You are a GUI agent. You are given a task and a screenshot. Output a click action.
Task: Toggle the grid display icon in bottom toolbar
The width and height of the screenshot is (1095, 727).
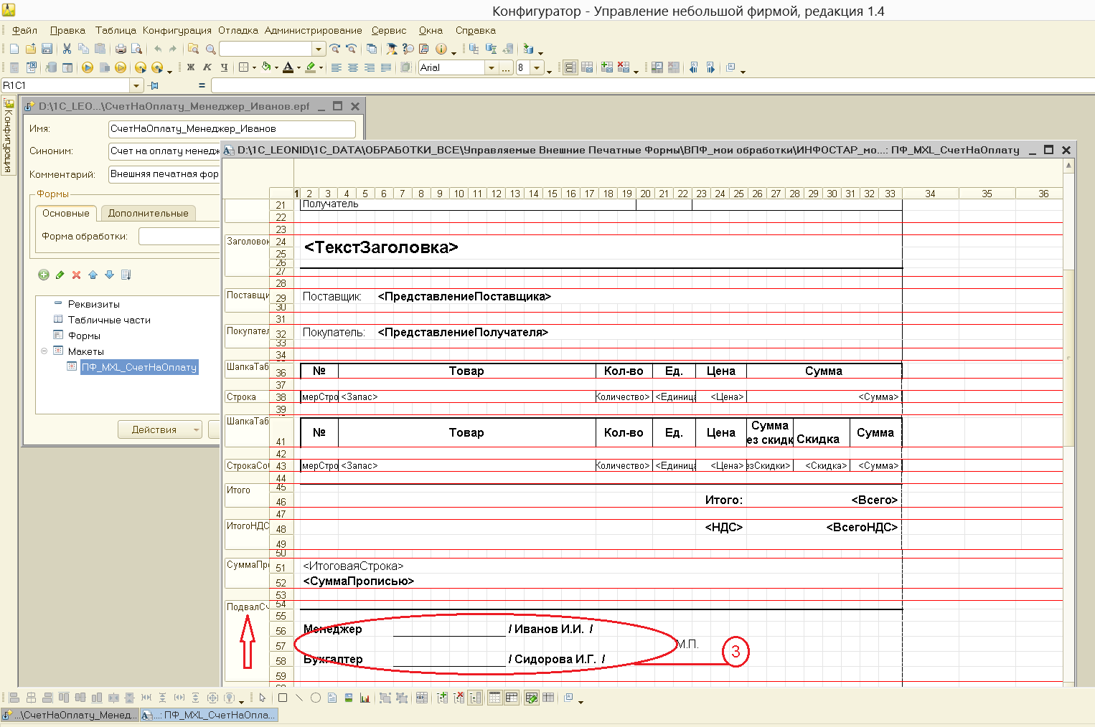point(495,698)
